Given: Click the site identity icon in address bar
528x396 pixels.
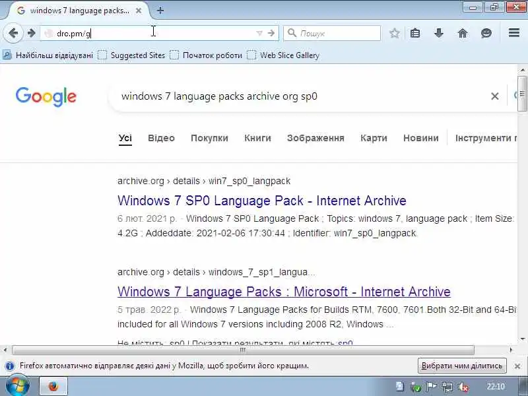Looking at the screenshot, I should (49, 34).
